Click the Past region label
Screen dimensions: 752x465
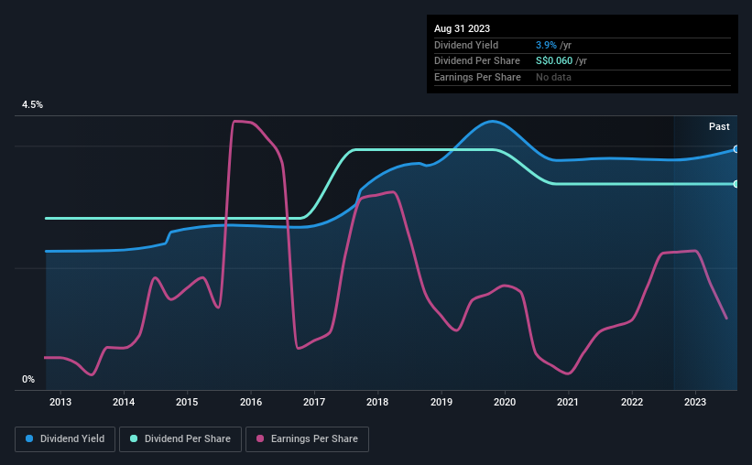tap(719, 126)
